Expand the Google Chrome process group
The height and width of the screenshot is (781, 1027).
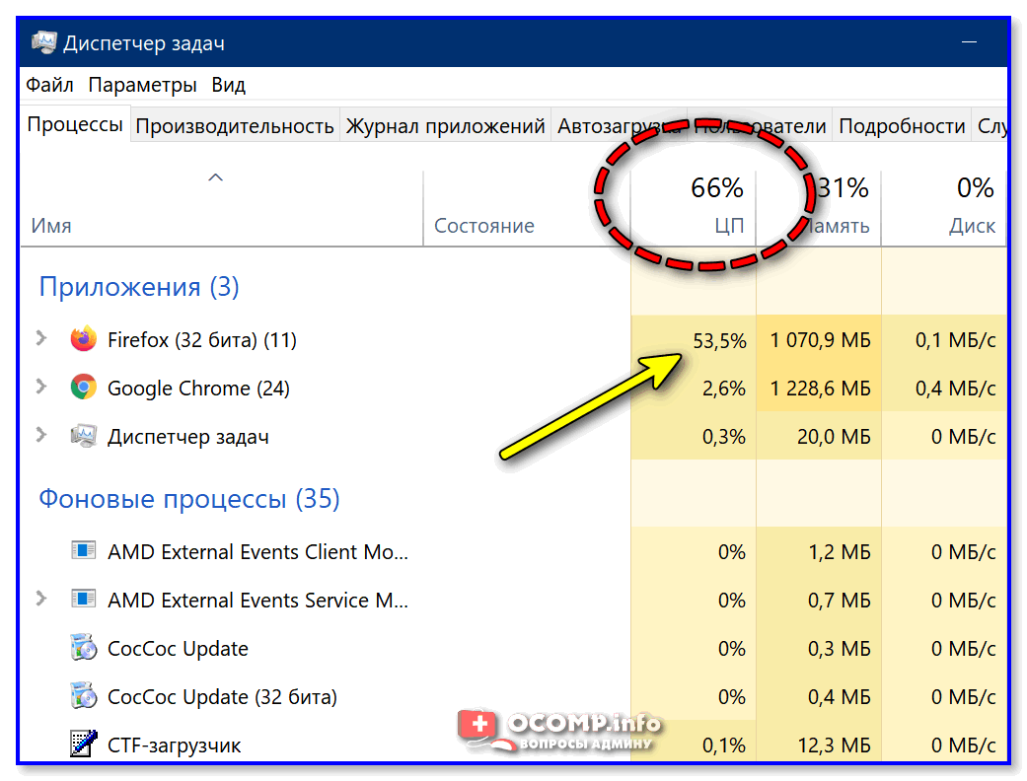[40, 388]
